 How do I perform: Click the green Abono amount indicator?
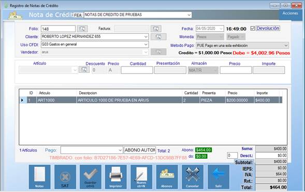pos(204,150)
